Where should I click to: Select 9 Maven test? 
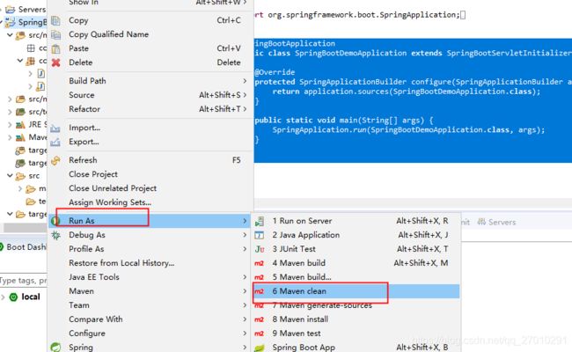point(356,334)
